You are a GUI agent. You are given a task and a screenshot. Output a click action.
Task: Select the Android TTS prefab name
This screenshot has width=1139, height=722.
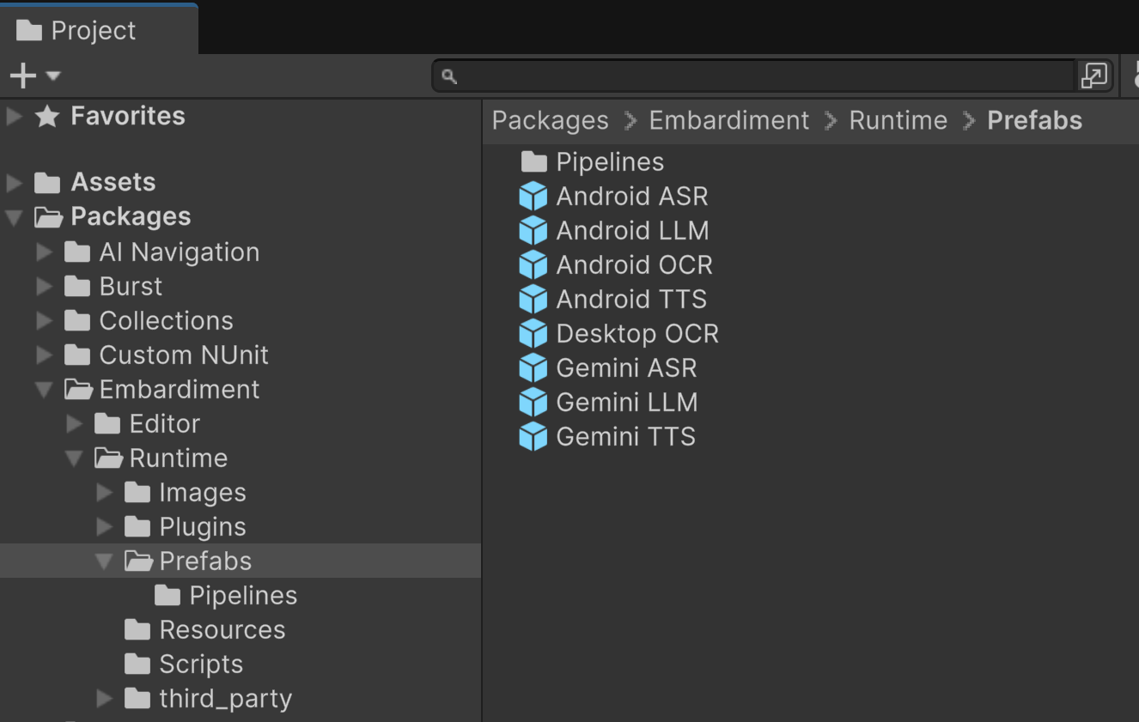pyautogui.click(x=631, y=300)
